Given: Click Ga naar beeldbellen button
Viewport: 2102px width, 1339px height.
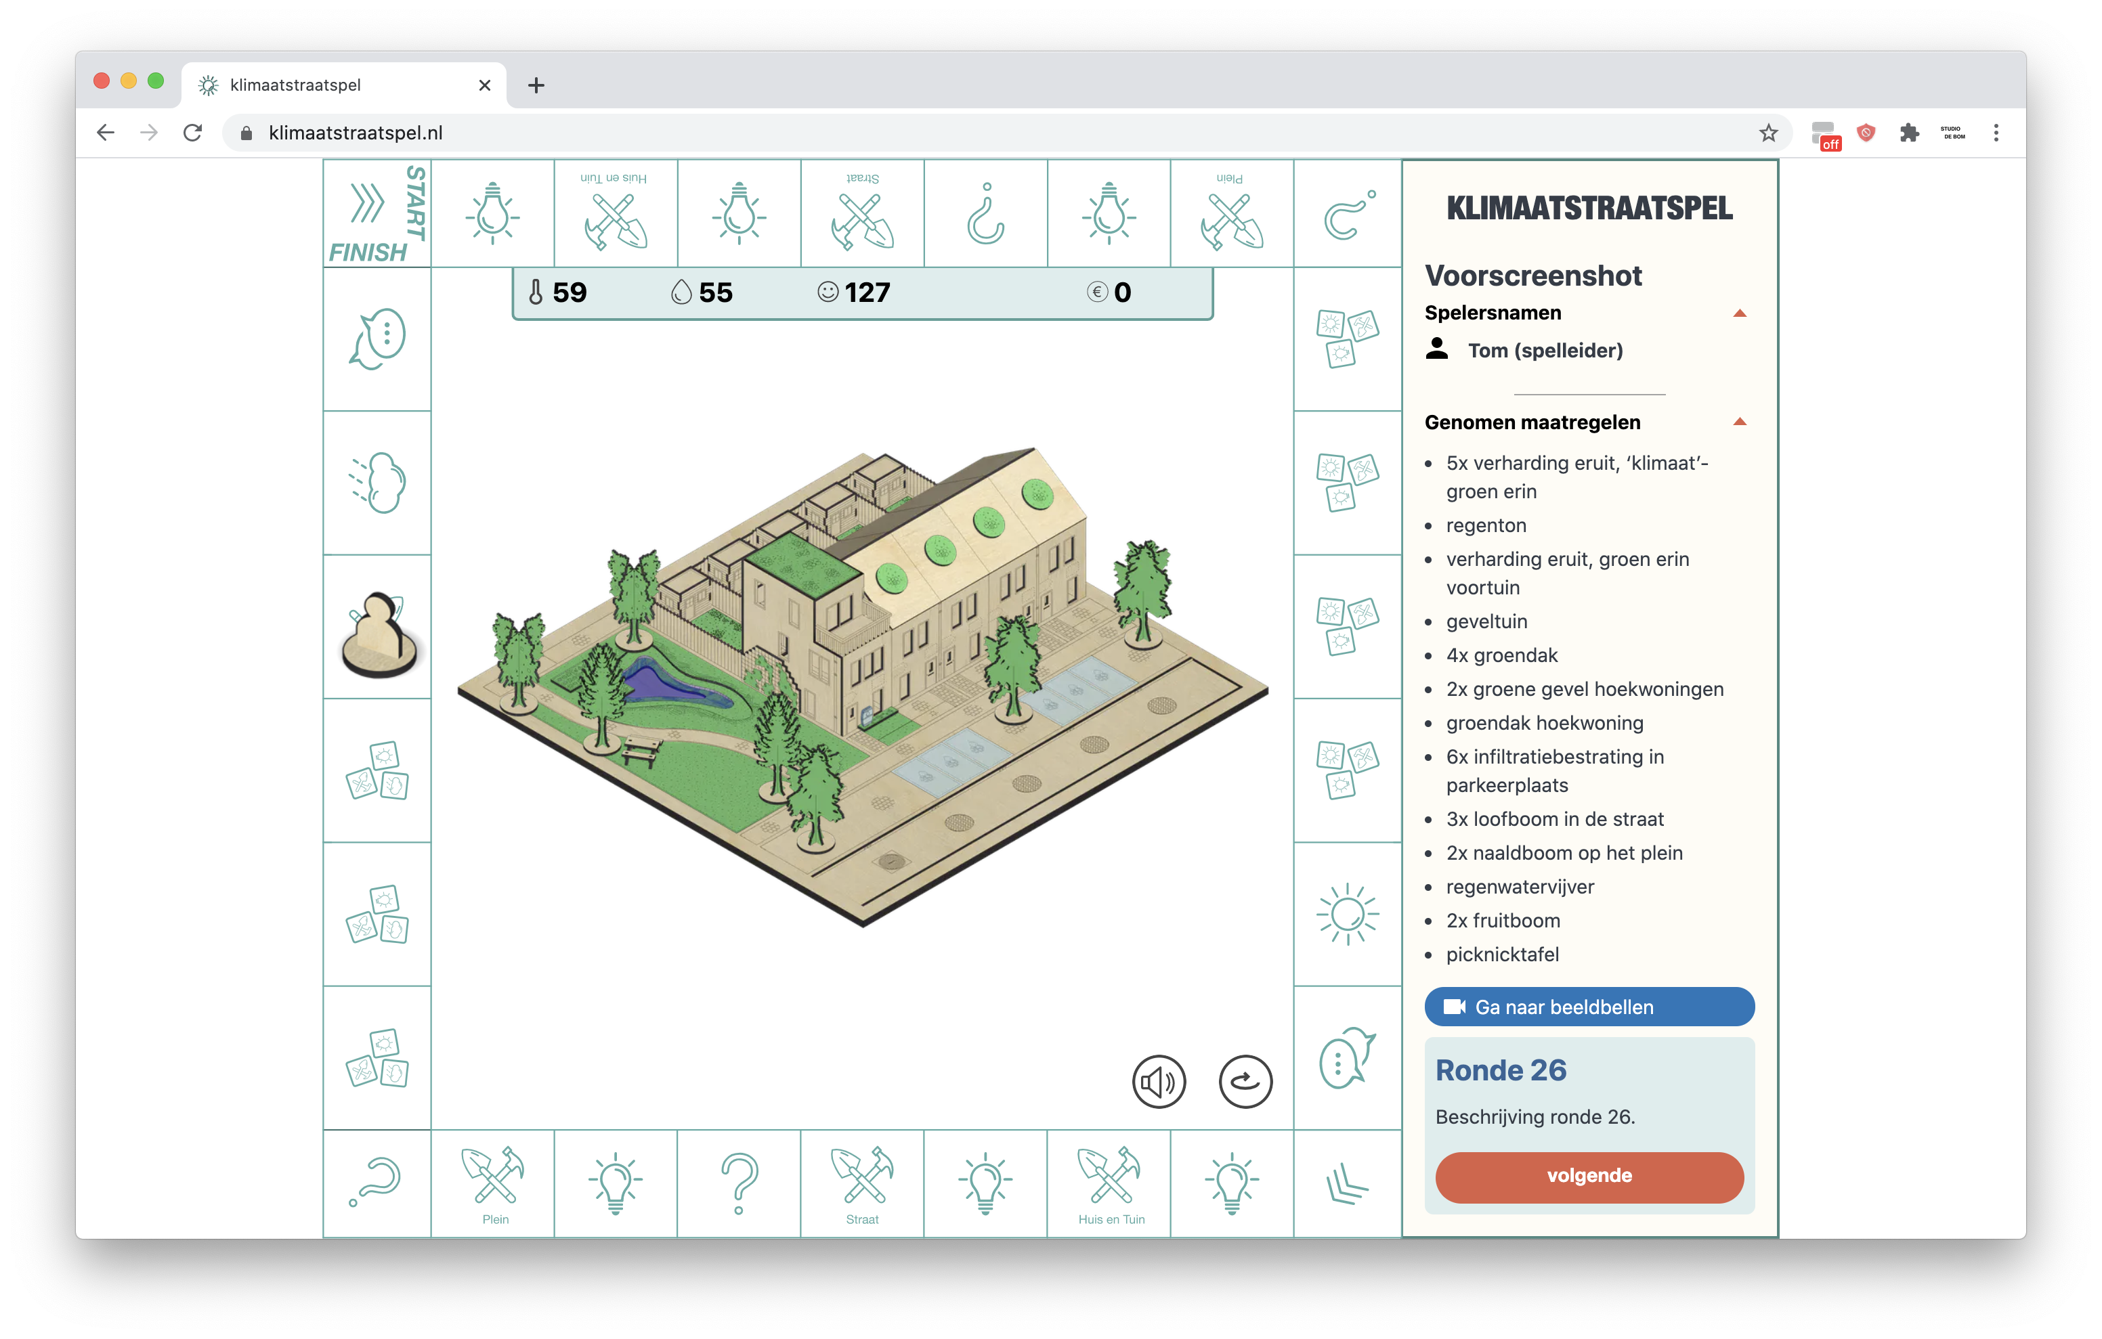Looking at the screenshot, I should (x=1589, y=1007).
